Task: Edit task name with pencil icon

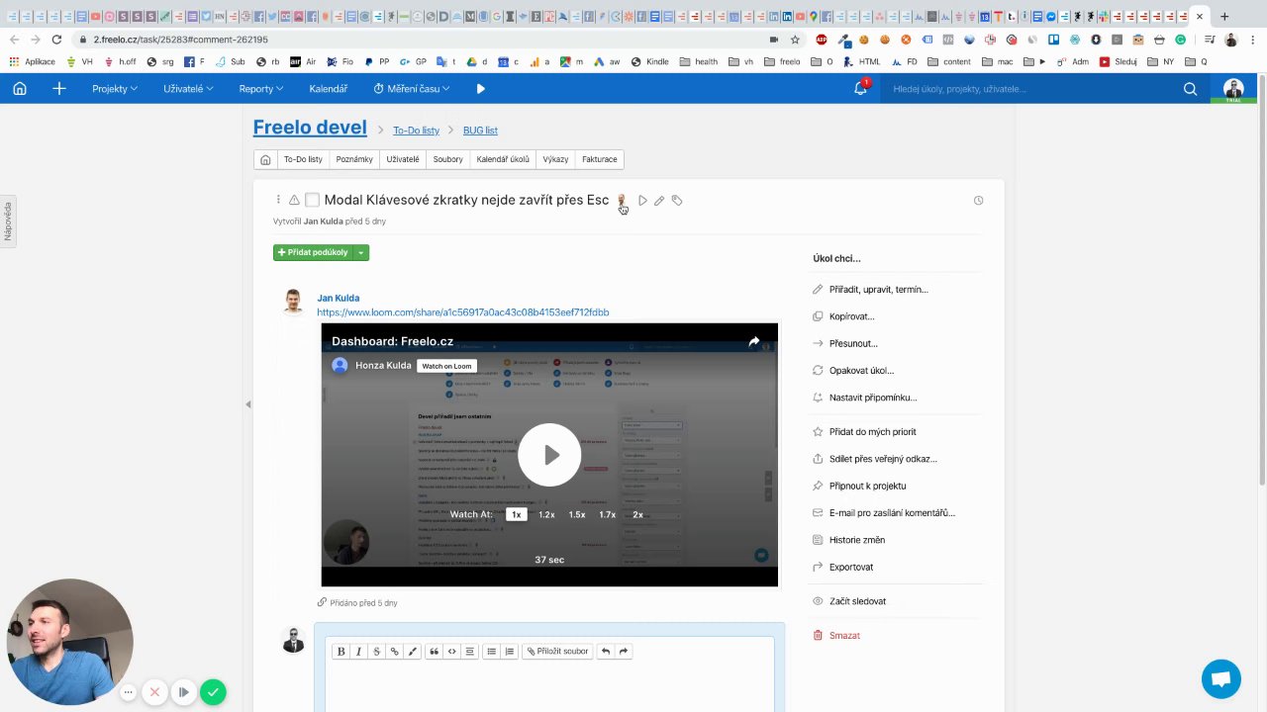Action: click(x=659, y=201)
